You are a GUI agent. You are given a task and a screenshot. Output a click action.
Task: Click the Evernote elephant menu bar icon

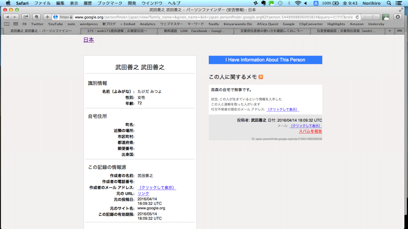click(x=263, y=3)
